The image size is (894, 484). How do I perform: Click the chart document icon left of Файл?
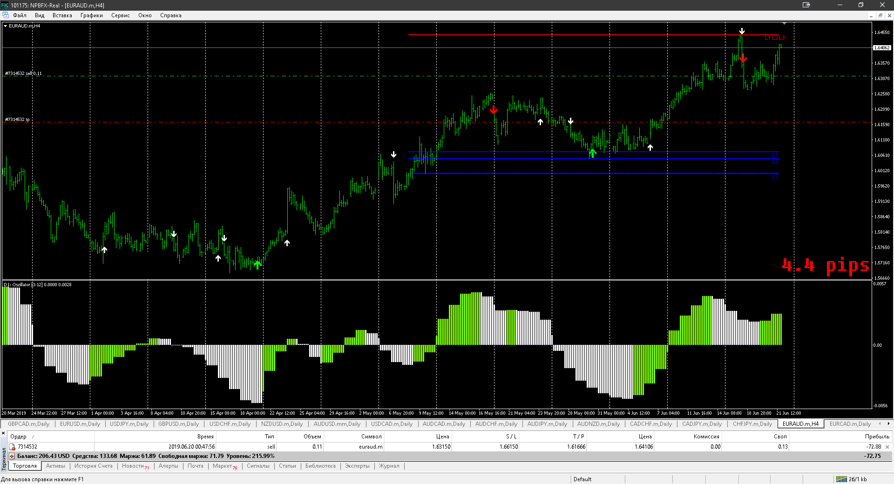point(6,15)
